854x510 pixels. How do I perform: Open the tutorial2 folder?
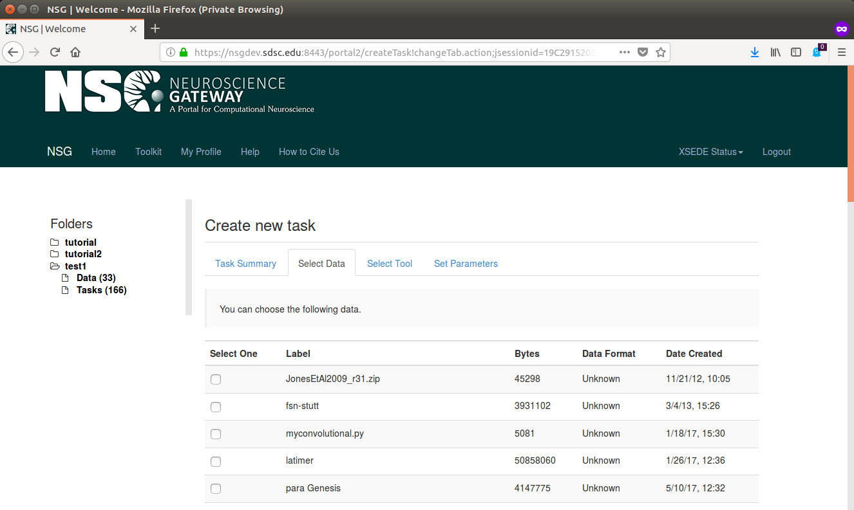pyautogui.click(x=83, y=254)
